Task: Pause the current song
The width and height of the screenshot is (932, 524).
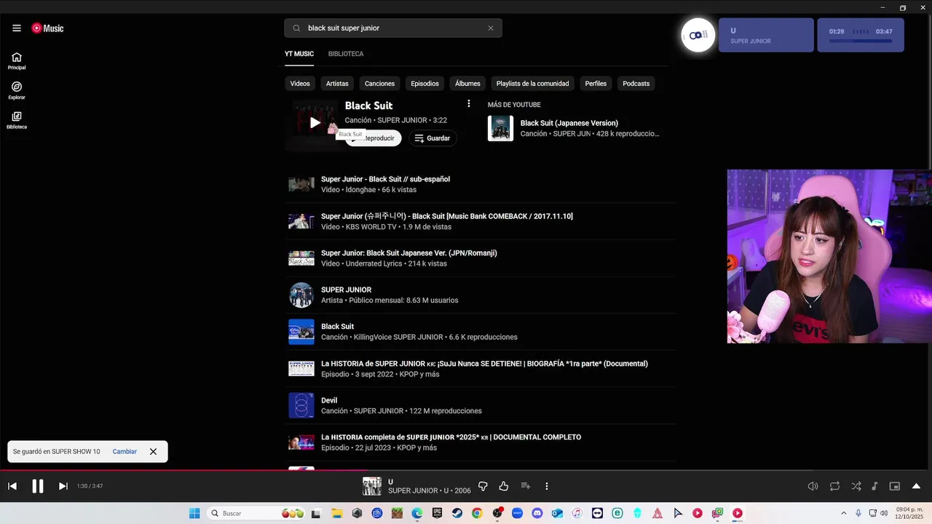Action: pos(38,486)
